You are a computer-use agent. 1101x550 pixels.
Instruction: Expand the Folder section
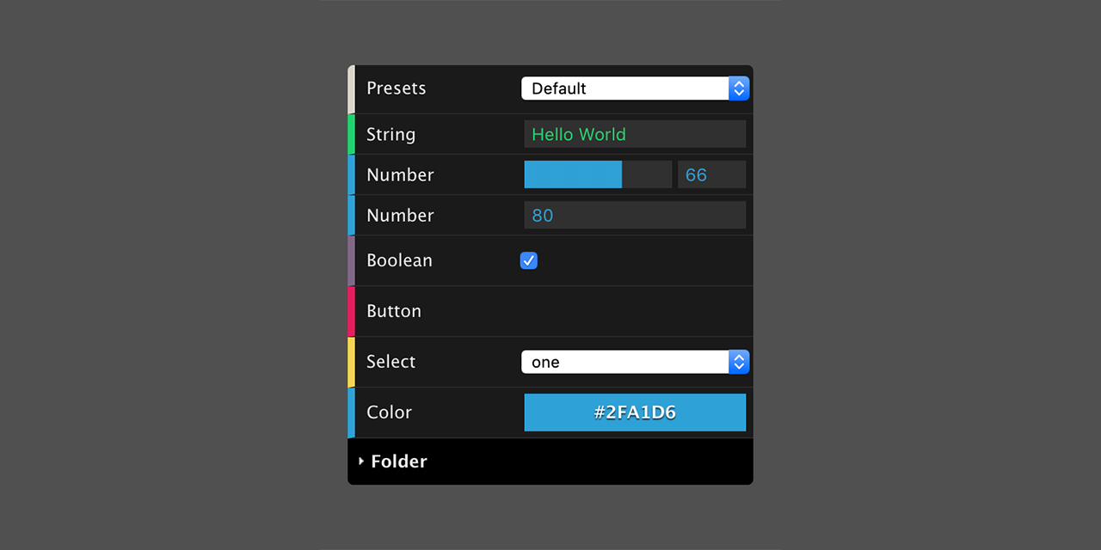(398, 461)
